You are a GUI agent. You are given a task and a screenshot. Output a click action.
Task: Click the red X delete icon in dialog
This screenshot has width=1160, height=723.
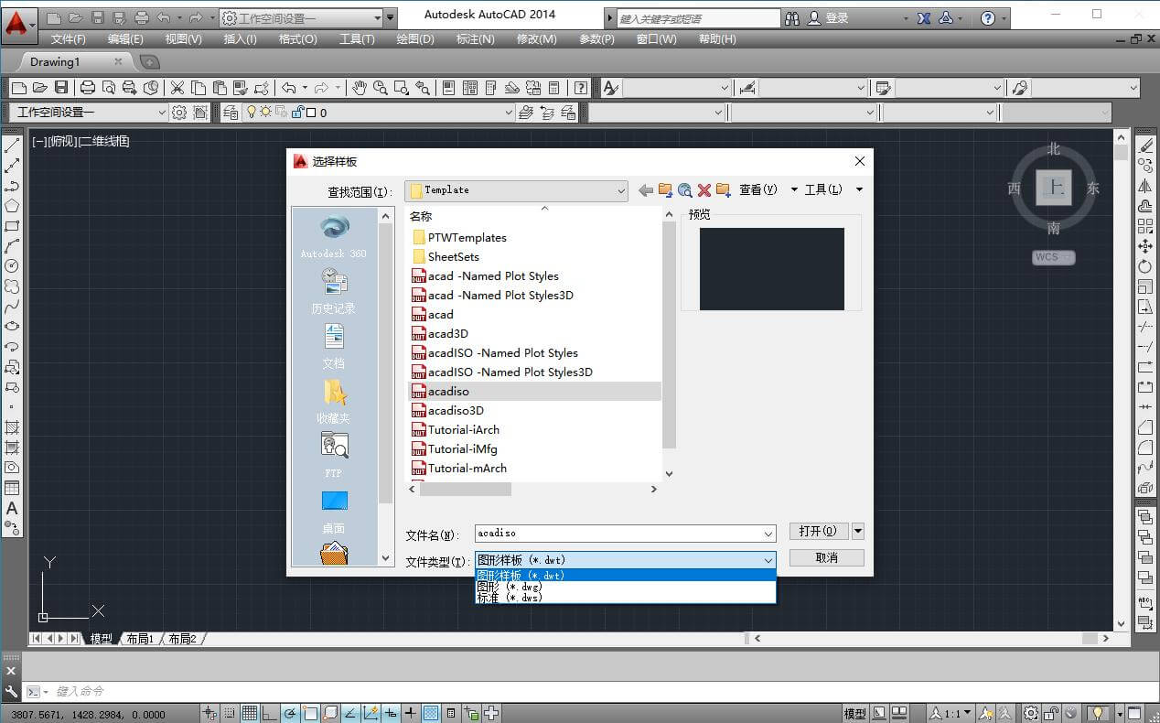[704, 190]
